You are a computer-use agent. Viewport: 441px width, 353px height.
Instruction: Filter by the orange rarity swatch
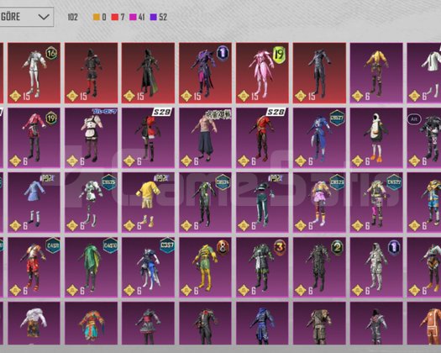tap(97, 17)
